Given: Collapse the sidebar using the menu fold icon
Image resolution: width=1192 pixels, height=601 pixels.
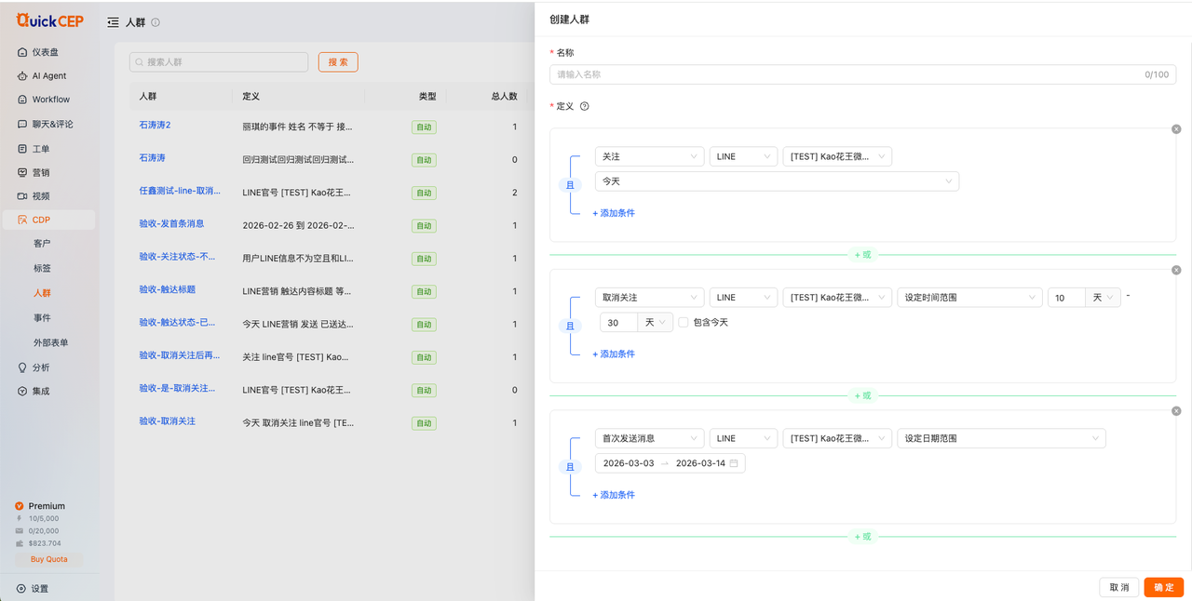Looking at the screenshot, I should 113,22.
